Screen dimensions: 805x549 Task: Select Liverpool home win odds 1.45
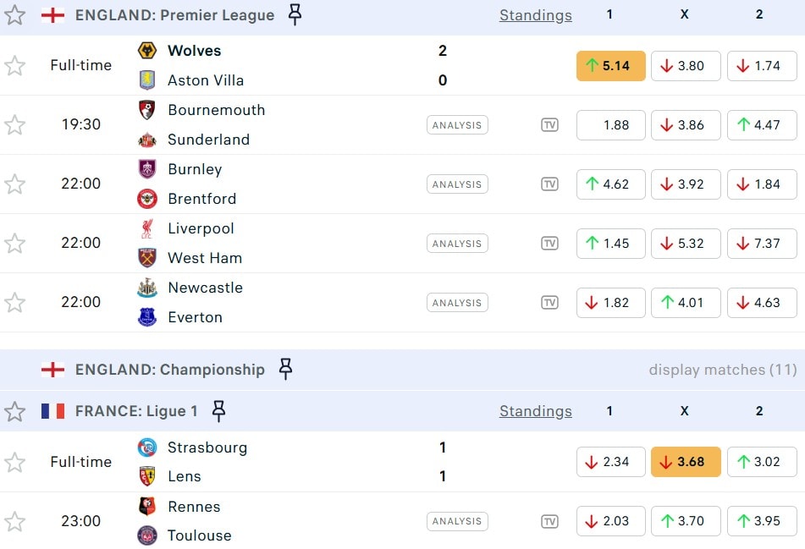point(610,244)
